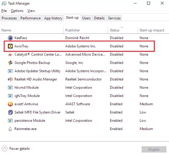
Task: Select the persistence Module entry
Action: (30, 121)
